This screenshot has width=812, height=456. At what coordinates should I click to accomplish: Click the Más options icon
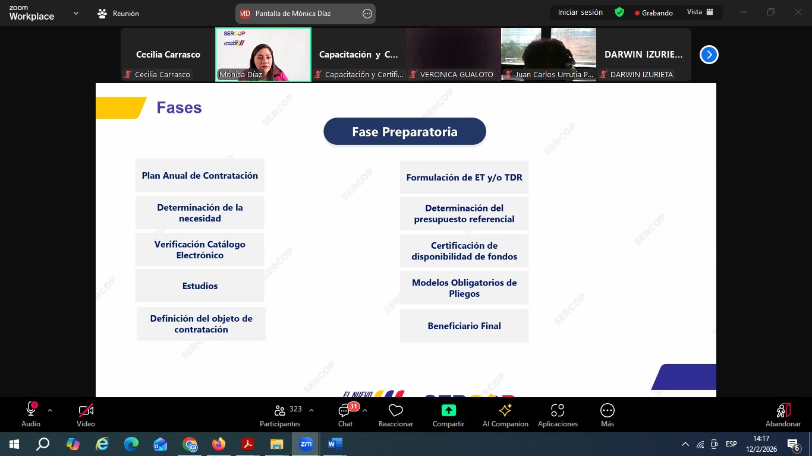[x=607, y=411]
